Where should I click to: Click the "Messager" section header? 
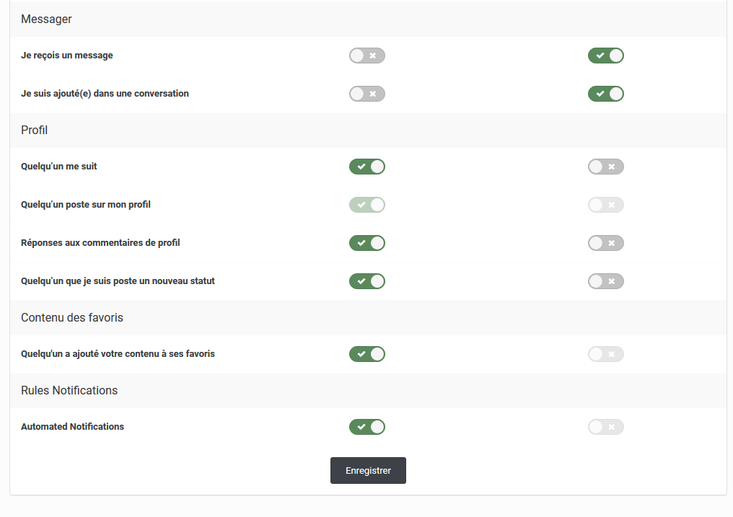point(47,19)
